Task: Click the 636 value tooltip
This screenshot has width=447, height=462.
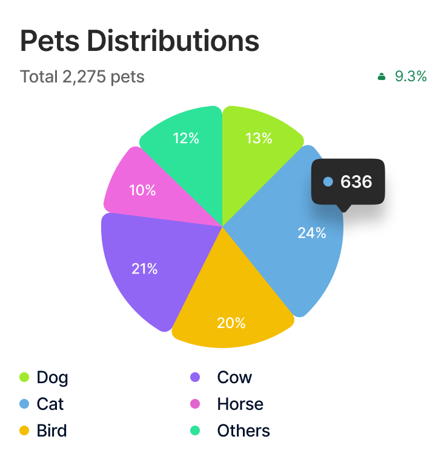Action: 348,181
